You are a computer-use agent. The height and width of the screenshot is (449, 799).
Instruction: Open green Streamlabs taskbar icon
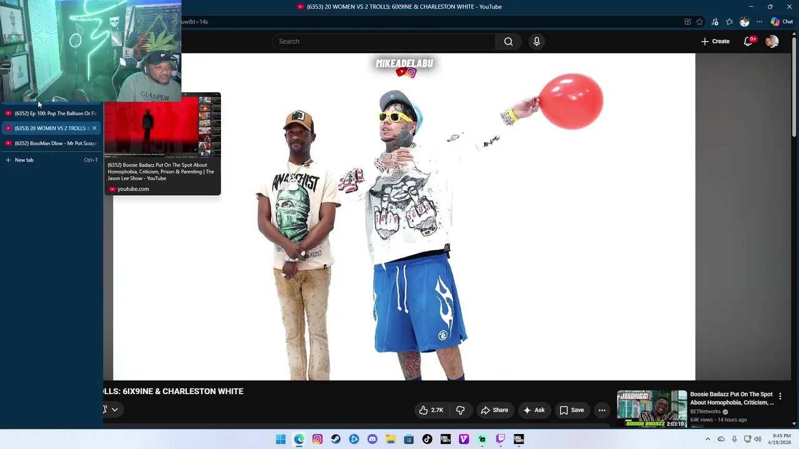pyautogui.click(x=482, y=439)
